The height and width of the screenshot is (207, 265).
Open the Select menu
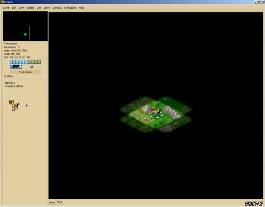coord(31,8)
